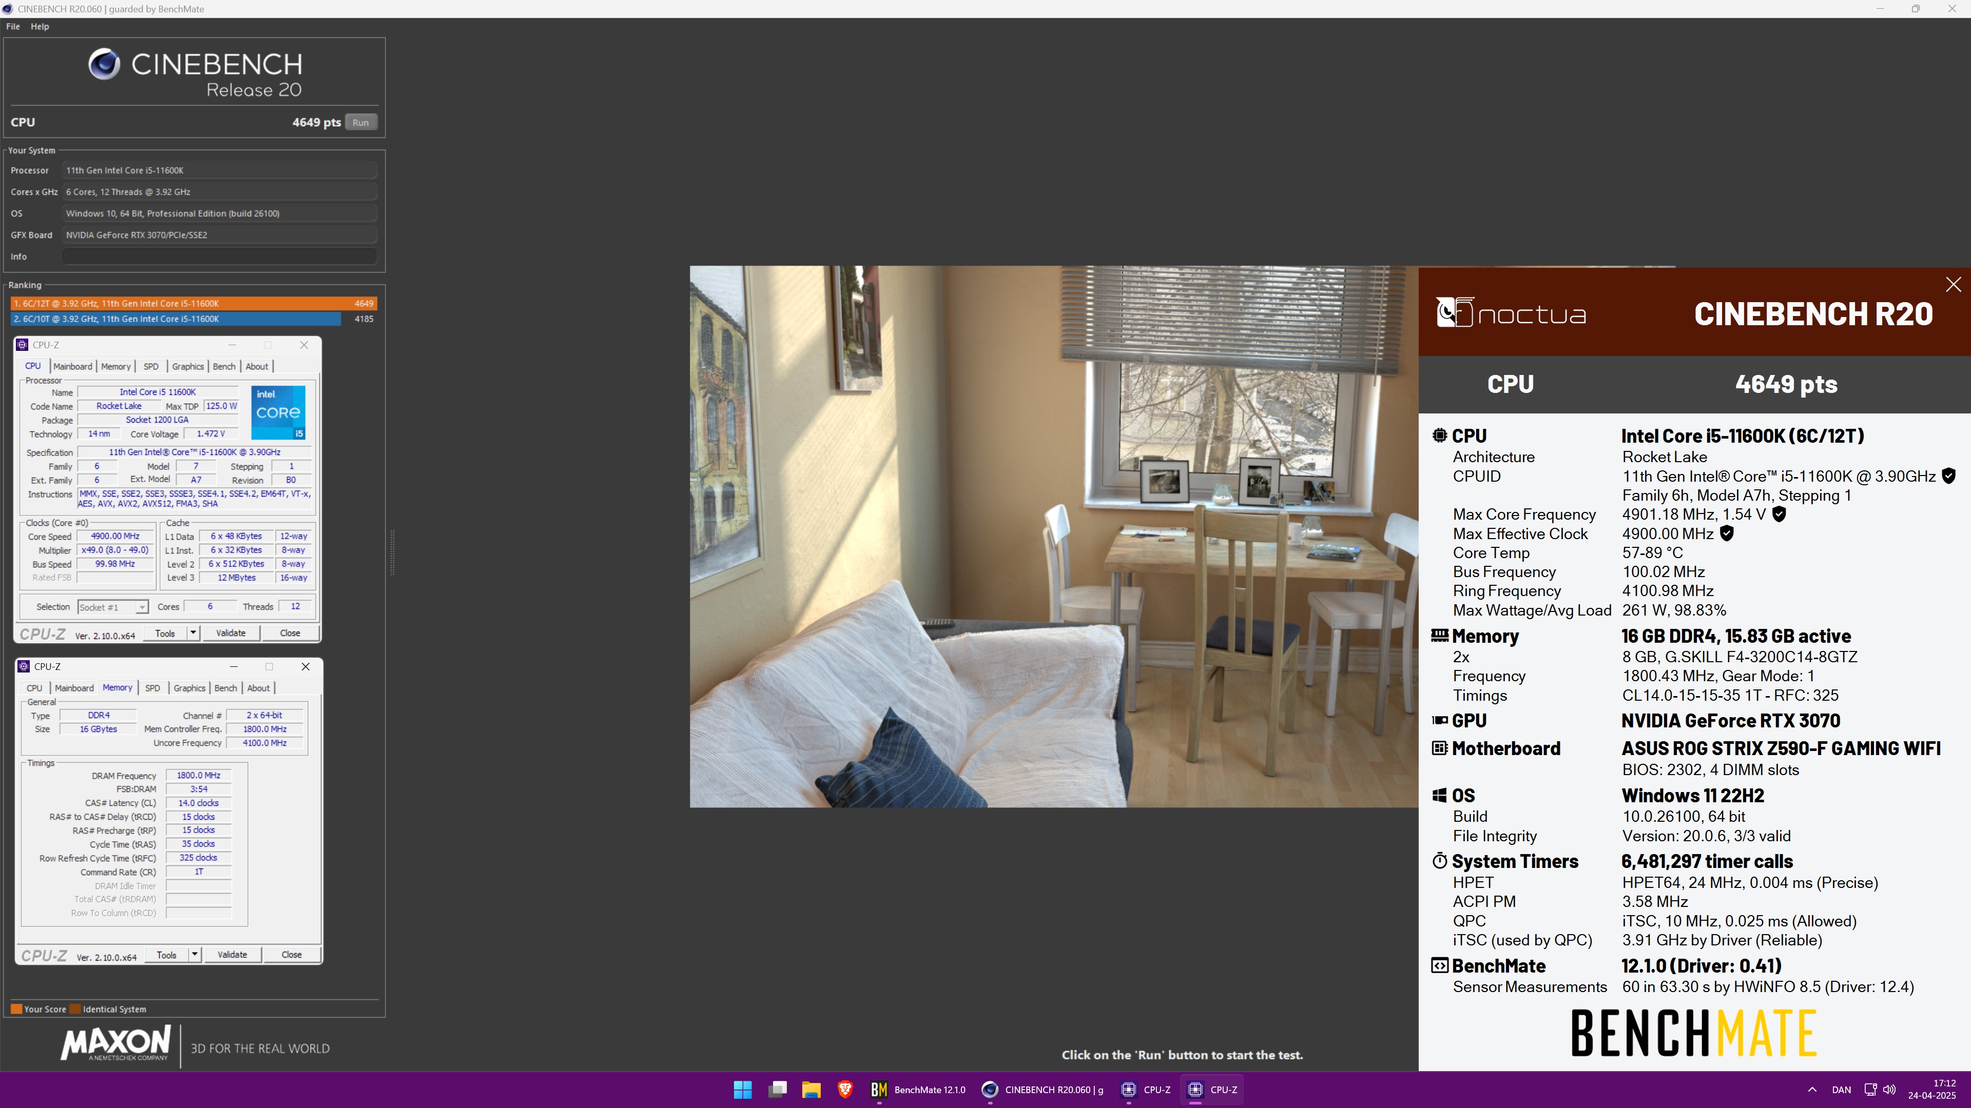Click Validate in upper CPU-Z window

pos(230,633)
